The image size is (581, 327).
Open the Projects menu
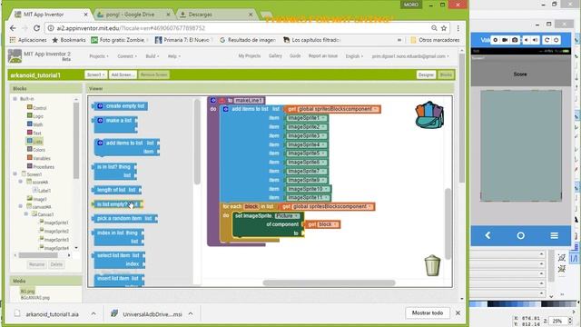click(99, 56)
